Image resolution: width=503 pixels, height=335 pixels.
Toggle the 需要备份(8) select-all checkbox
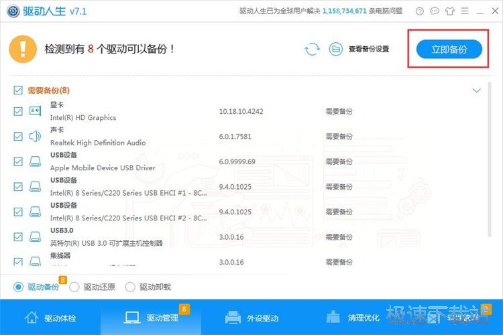tap(18, 90)
